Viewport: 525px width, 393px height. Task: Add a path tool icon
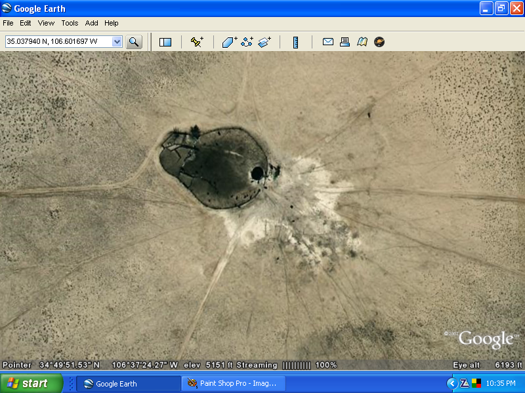point(247,42)
